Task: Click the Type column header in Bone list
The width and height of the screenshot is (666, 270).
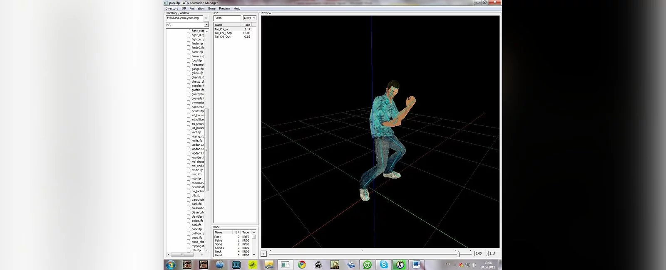Action: (x=246, y=233)
